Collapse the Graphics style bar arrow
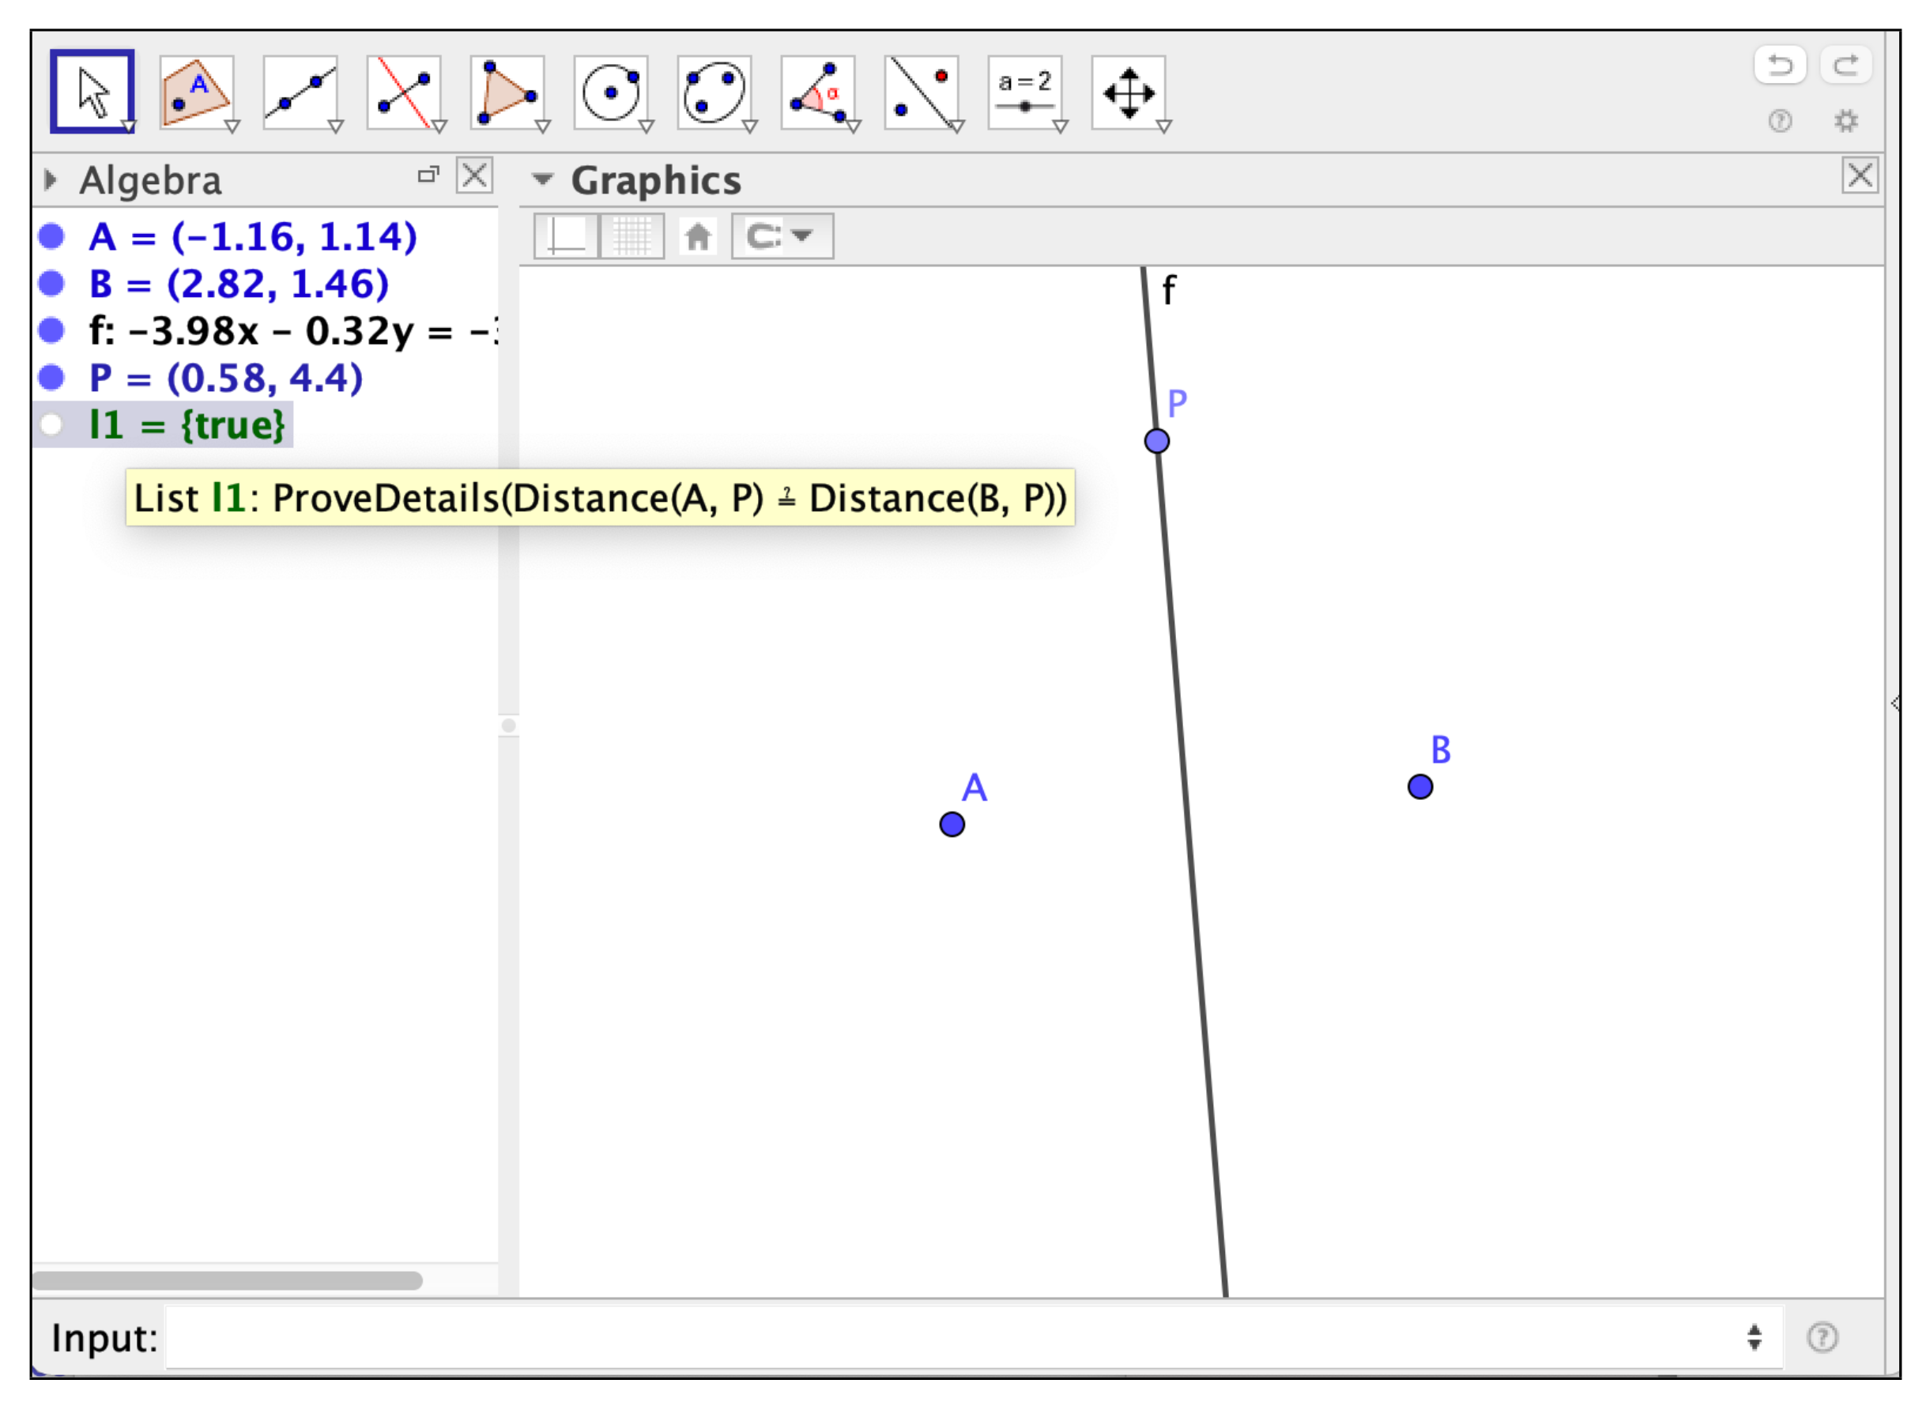The width and height of the screenshot is (1930, 1406). point(542,179)
